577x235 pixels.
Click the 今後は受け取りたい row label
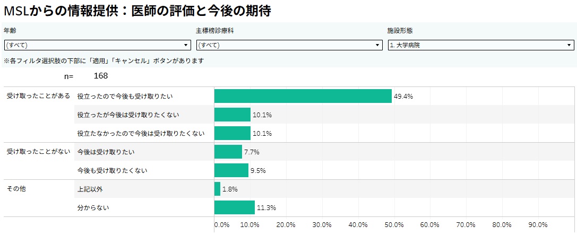pyautogui.click(x=106, y=152)
